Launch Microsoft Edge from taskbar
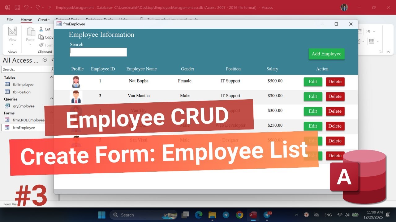 [x=199, y=215]
